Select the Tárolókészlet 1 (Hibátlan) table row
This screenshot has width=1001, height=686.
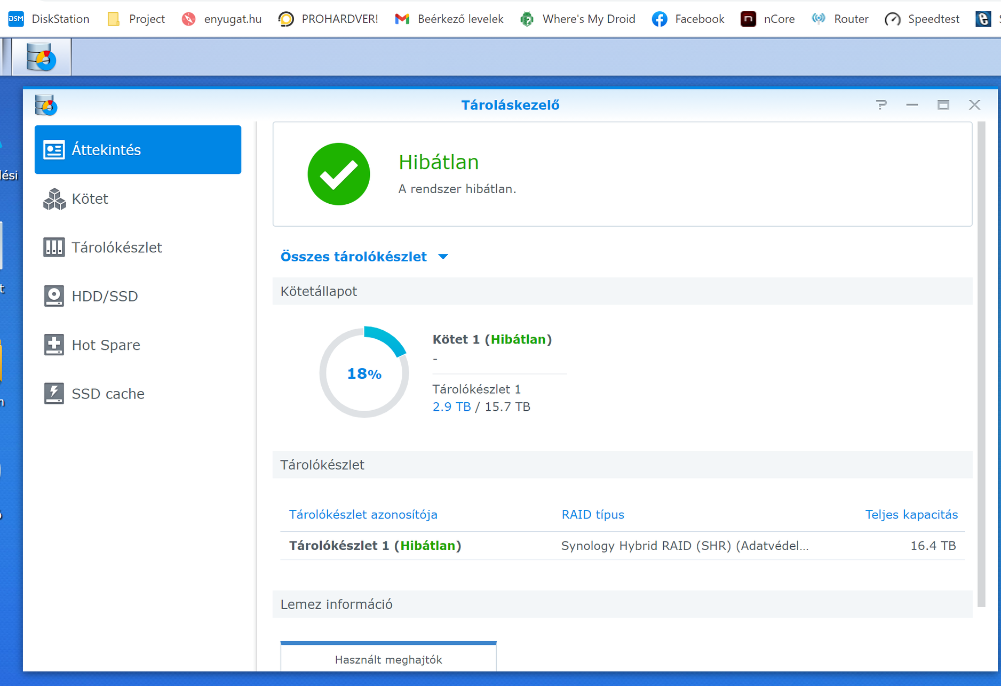622,546
